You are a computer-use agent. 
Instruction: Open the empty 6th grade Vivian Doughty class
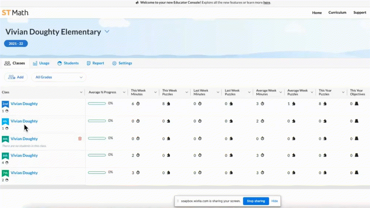[24, 139]
